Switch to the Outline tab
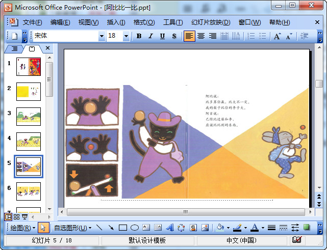 (15, 49)
